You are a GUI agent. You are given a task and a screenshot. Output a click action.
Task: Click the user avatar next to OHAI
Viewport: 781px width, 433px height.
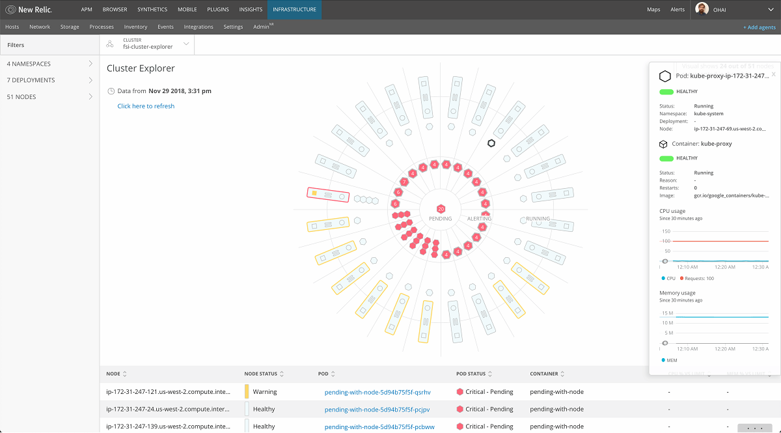tap(702, 9)
